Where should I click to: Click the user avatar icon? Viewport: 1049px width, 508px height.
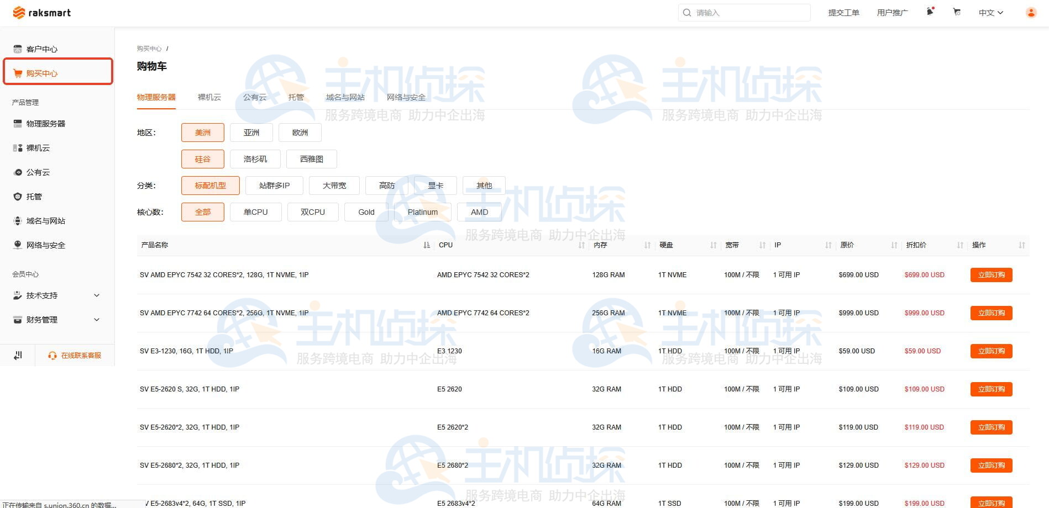(1031, 13)
